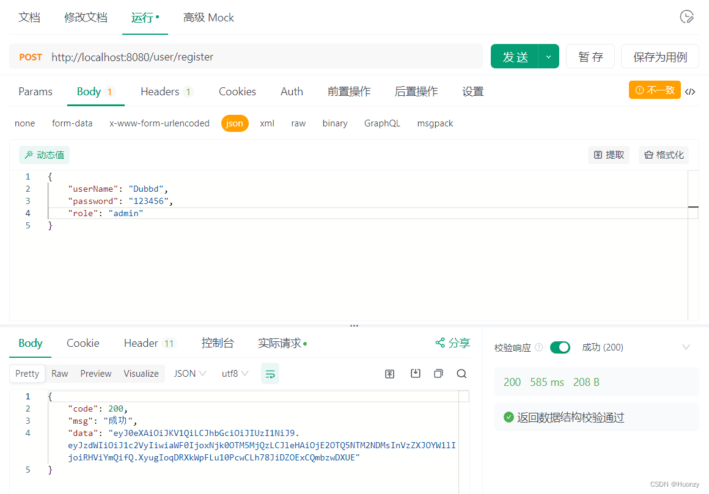Open the 高级 Mock menu item

click(x=208, y=17)
